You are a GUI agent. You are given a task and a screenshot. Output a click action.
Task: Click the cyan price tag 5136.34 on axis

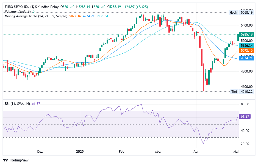coord(246,46)
